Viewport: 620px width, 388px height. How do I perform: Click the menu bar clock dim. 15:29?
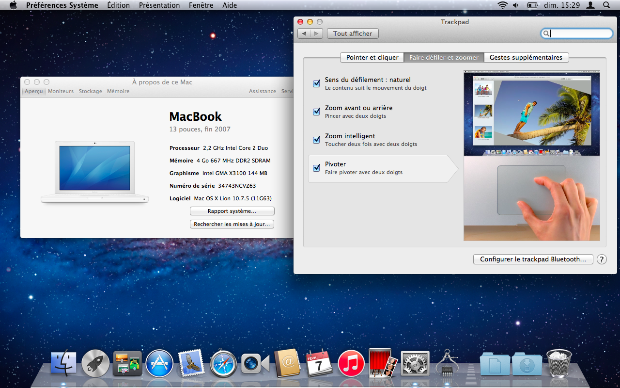(x=562, y=5)
